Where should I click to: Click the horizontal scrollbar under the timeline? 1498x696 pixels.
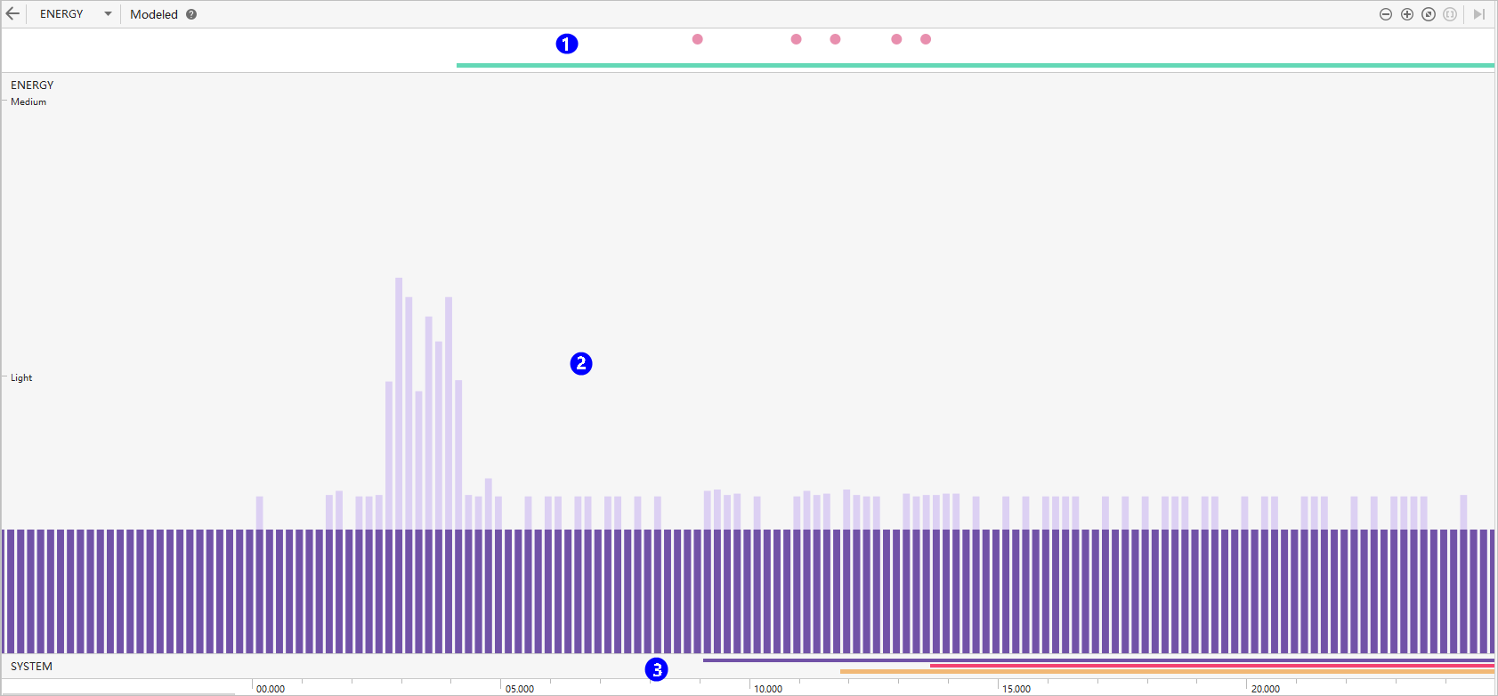pyautogui.click(x=118, y=693)
